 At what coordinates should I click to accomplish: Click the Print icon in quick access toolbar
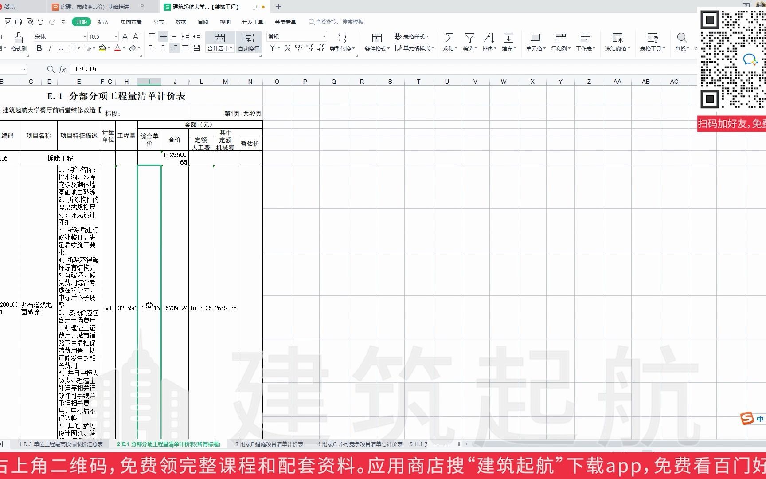18,22
